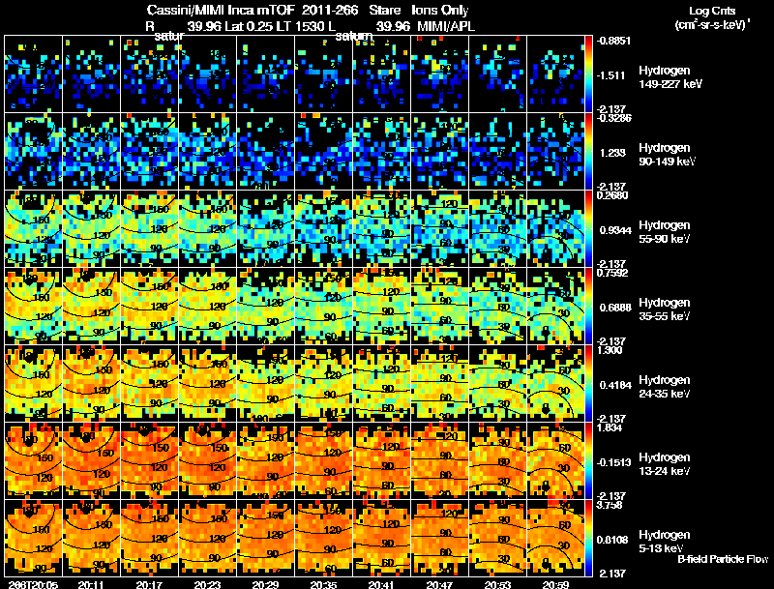Select the color bar of the Hydrogen 55-90 keV row
Screen dimensions: 774x589
588,229
